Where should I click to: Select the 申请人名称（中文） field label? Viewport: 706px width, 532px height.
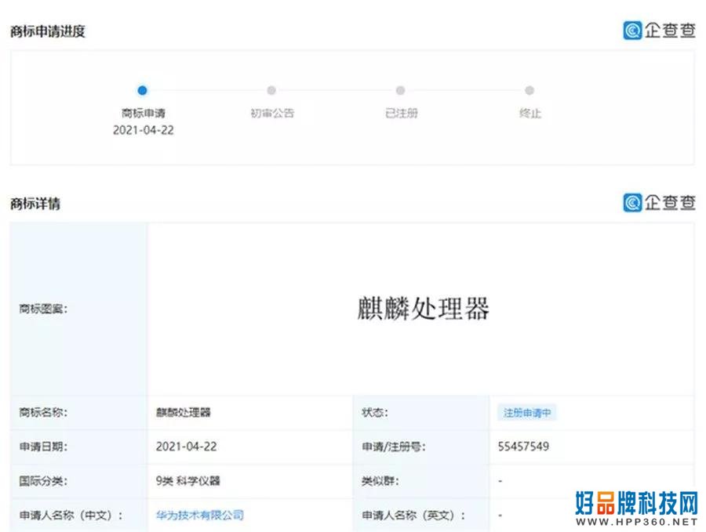71,516
